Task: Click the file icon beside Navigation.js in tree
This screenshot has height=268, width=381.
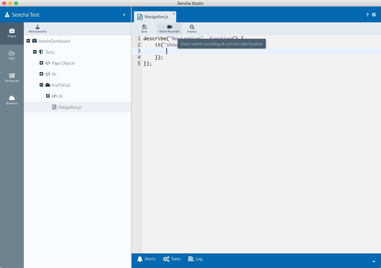Action: click(54, 107)
